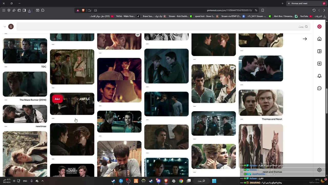Click the 'Thomas and Newt' pin title

[272, 119]
